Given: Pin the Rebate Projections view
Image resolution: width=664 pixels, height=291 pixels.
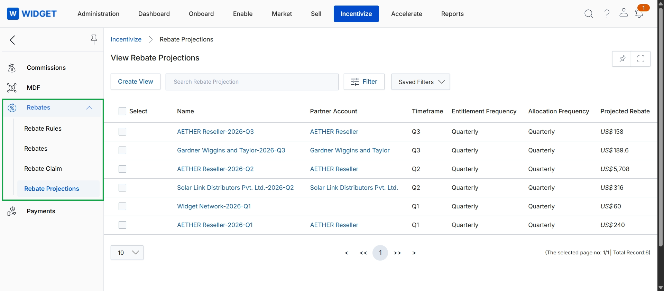Looking at the screenshot, I should pyautogui.click(x=622, y=59).
